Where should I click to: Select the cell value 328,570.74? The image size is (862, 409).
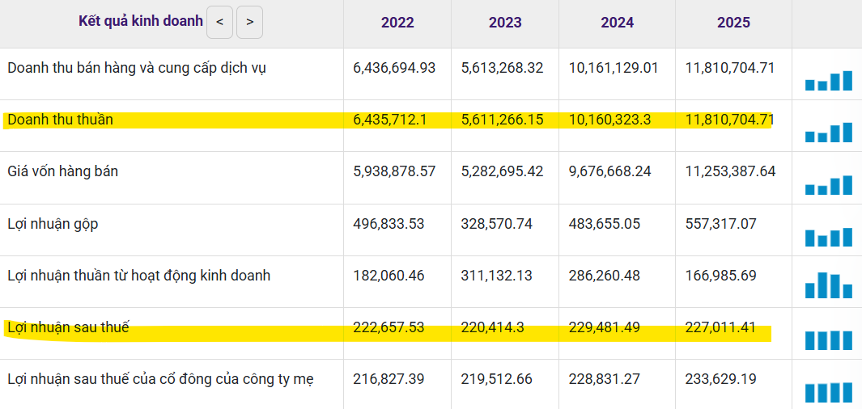point(496,224)
